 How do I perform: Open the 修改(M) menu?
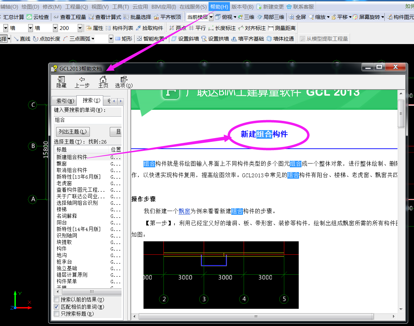[x=52, y=7]
